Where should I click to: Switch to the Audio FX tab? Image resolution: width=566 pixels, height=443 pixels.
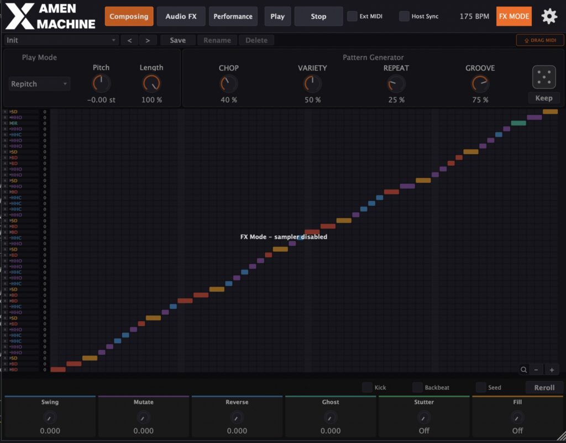181,16
